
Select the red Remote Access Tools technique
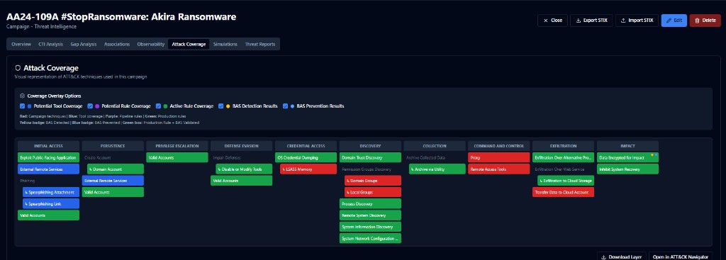coord(499,169)
